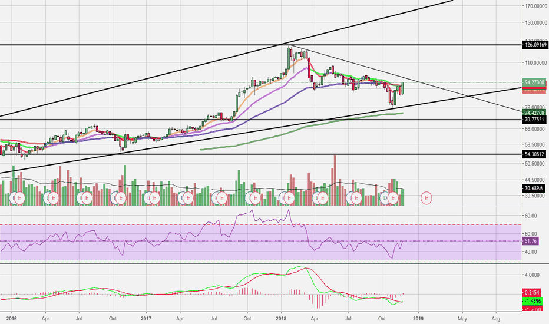Click the 50.50000 price scale label

(x=535, y=164)
